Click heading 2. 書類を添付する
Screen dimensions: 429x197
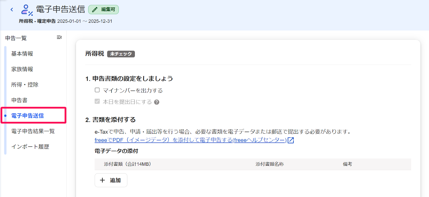pos(110,120)
